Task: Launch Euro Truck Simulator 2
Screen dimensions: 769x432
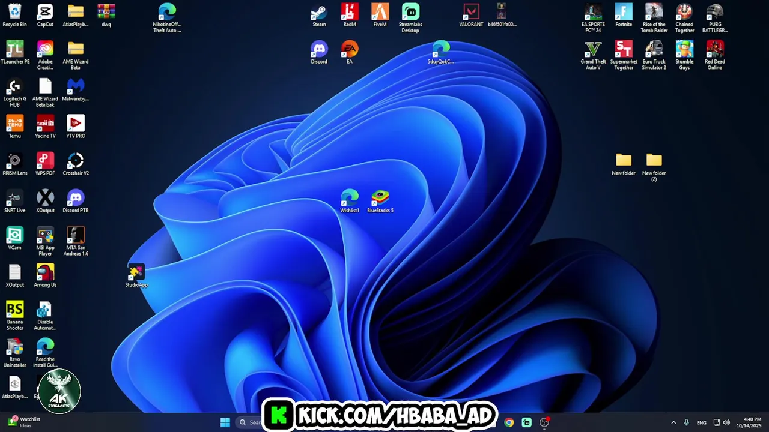Action: click(654, 56)
